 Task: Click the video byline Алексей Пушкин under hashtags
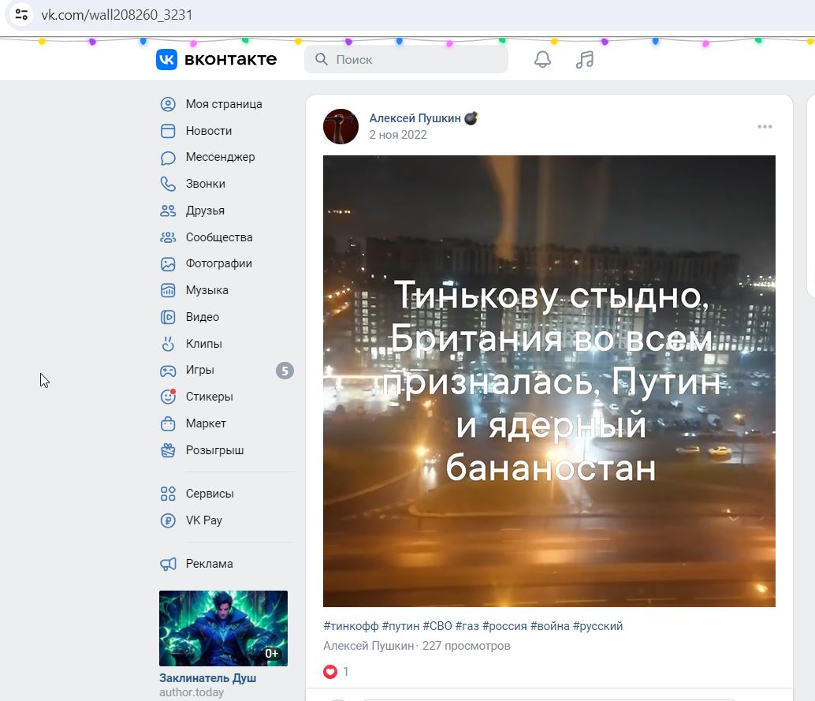pos(369,646)
